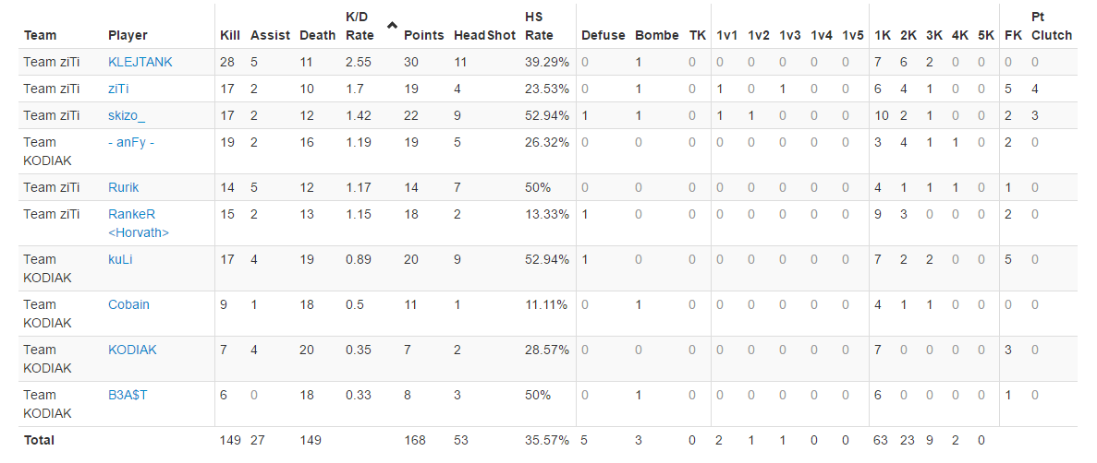Sort by HS Rate column header
The width and height of the screenshot is (1097, 463).
coord(539,26)
